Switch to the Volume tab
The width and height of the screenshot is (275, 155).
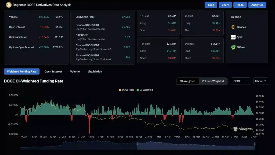pyautogui.click(x=75, y=71)
